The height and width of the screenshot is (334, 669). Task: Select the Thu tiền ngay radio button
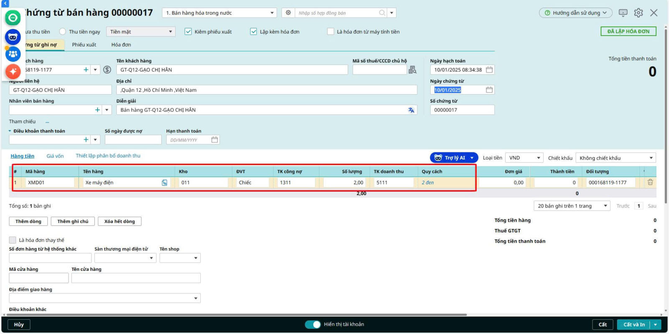(63, 32)
